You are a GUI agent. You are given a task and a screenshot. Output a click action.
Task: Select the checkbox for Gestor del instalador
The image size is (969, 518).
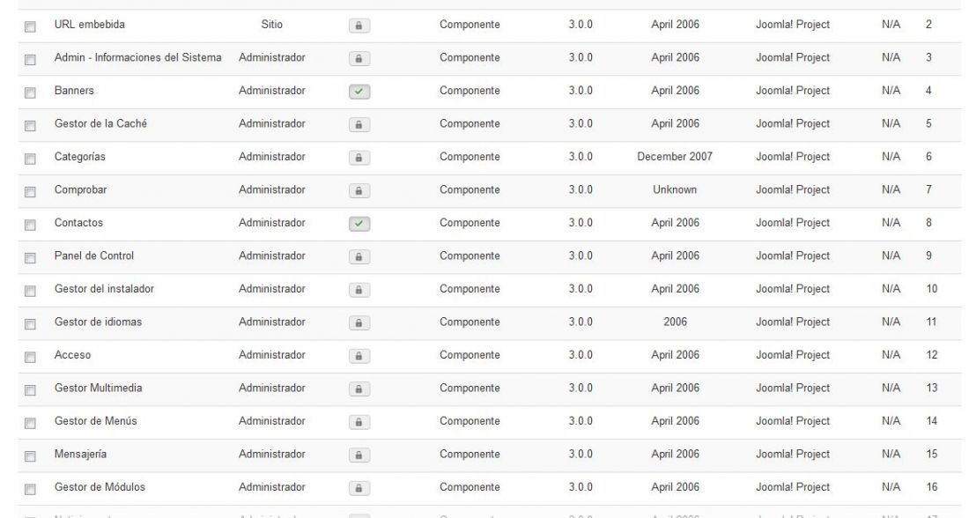(30, 291)
